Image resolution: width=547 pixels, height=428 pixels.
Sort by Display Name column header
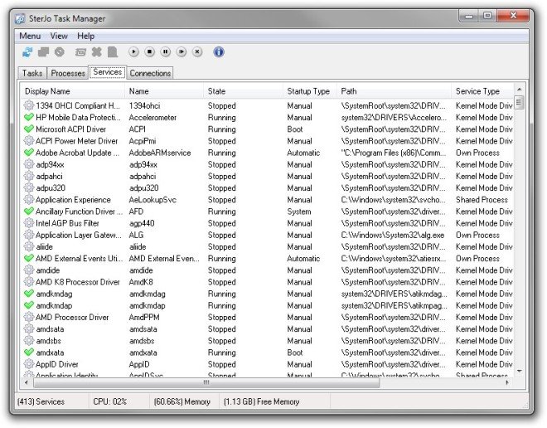pyautogui.click(x=73, y=91)
